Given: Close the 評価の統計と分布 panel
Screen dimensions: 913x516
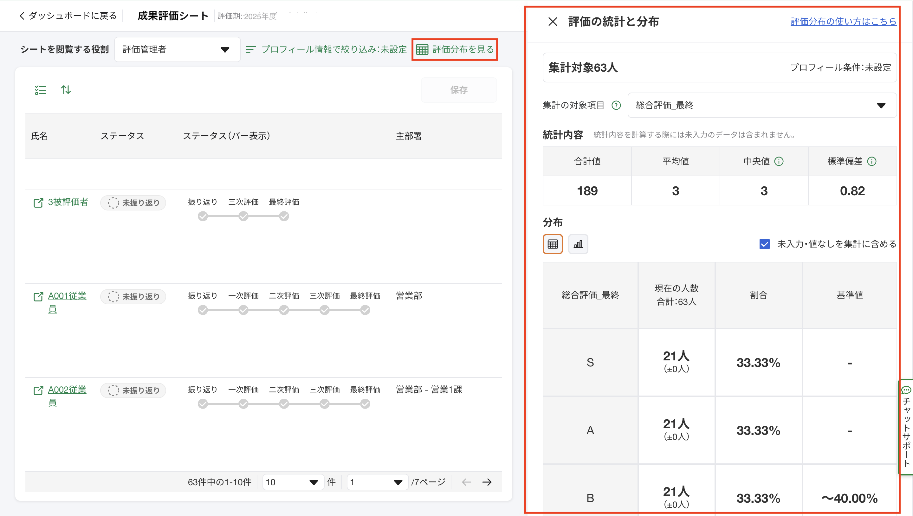Looking at the screenshot, I should tap(553, 22).
